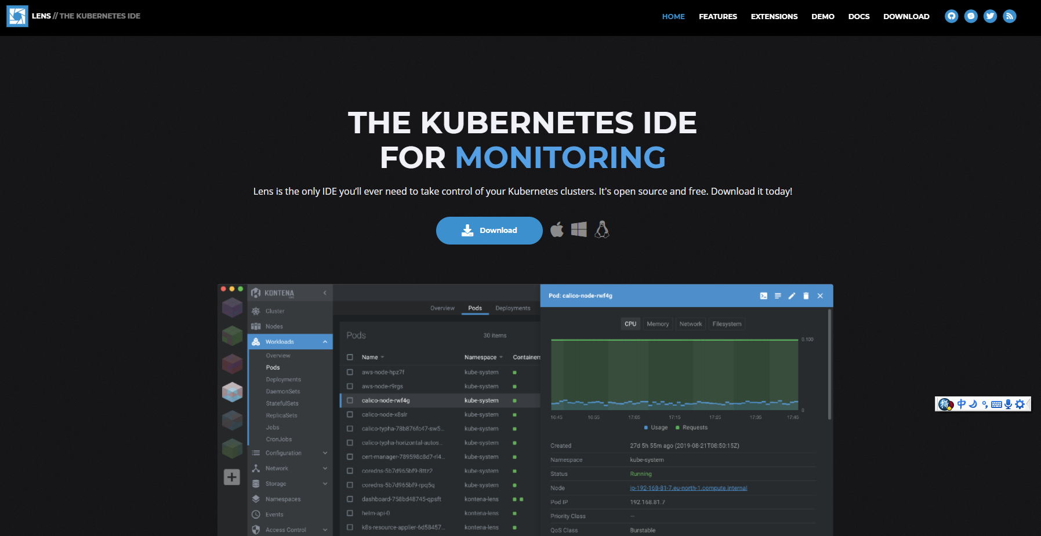
Task: Collapse the Workloads section chevron
Action: coord(325,342)
